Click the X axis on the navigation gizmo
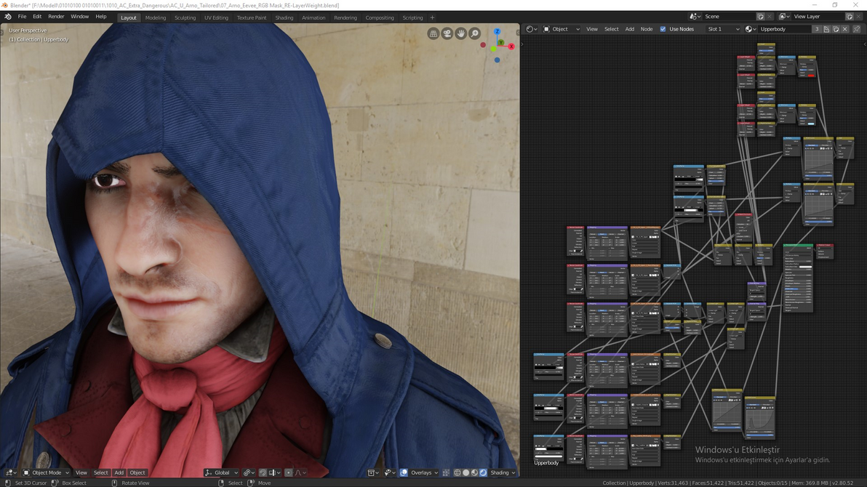This screenshot has height=487, width=867. [511, 47]
